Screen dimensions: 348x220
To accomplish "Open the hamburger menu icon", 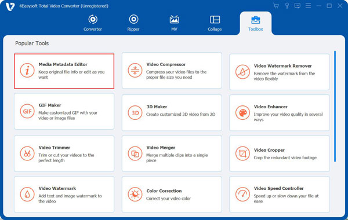I will pyautogui.click(x=308, y=6).
